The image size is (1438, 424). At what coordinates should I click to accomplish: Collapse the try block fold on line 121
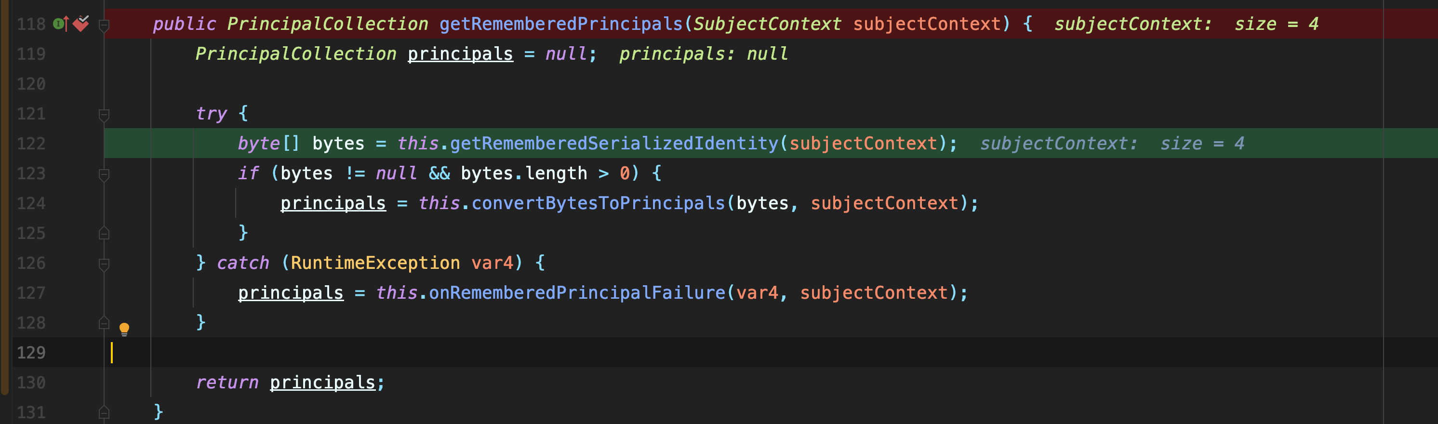point(104,115)
